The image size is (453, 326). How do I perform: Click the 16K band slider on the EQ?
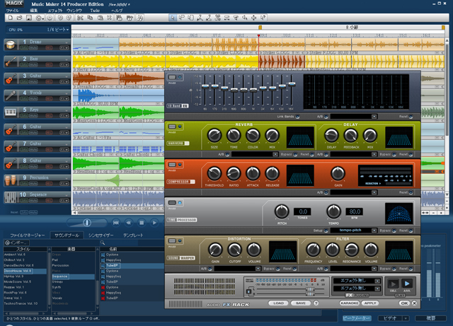[292, 84]
